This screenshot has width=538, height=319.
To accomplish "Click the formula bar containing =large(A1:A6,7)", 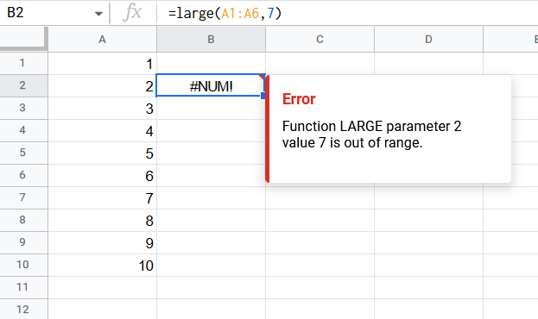I will point(346,13).
